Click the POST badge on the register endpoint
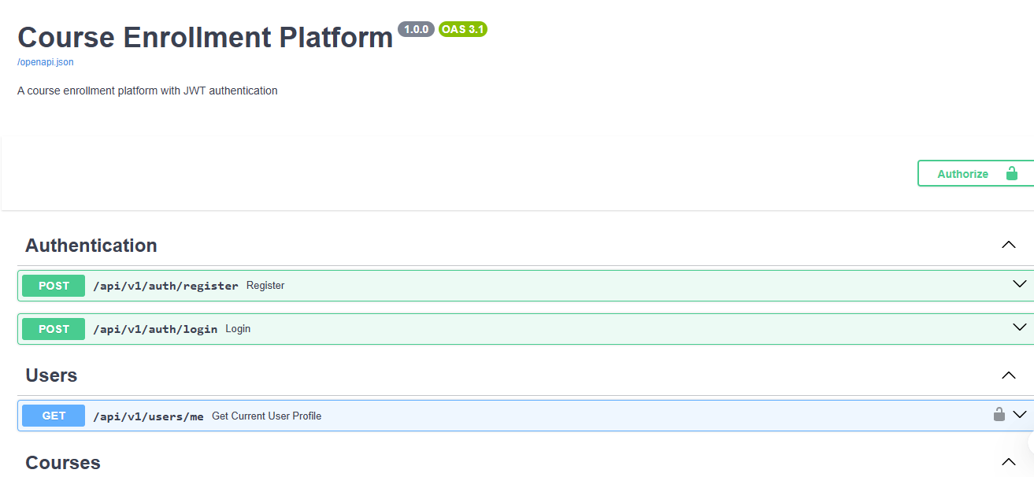1034x477 pixels. [x=53, y=286]
